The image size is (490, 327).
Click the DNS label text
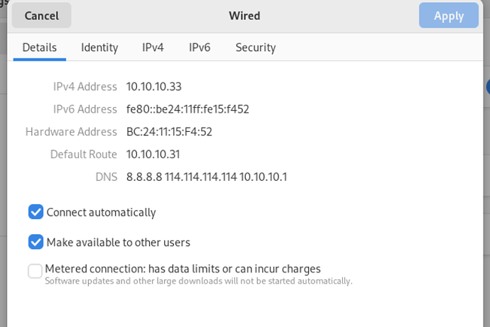tap(107, 177)
